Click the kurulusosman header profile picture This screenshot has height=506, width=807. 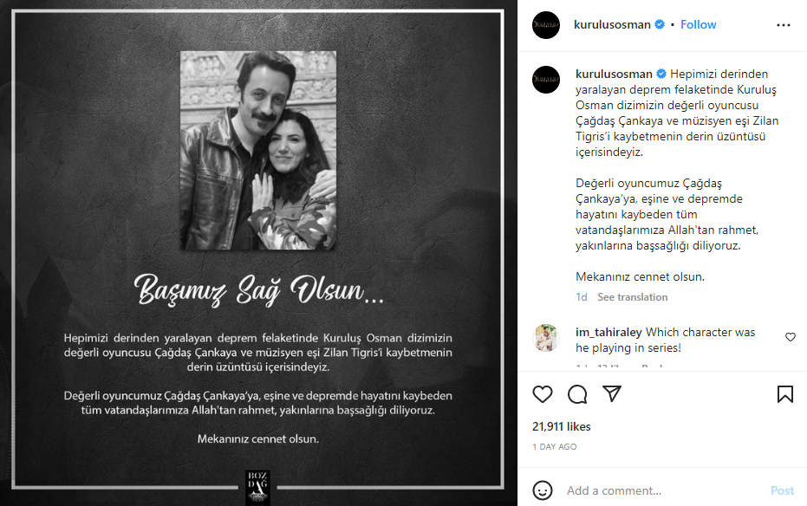pos(546,24)
